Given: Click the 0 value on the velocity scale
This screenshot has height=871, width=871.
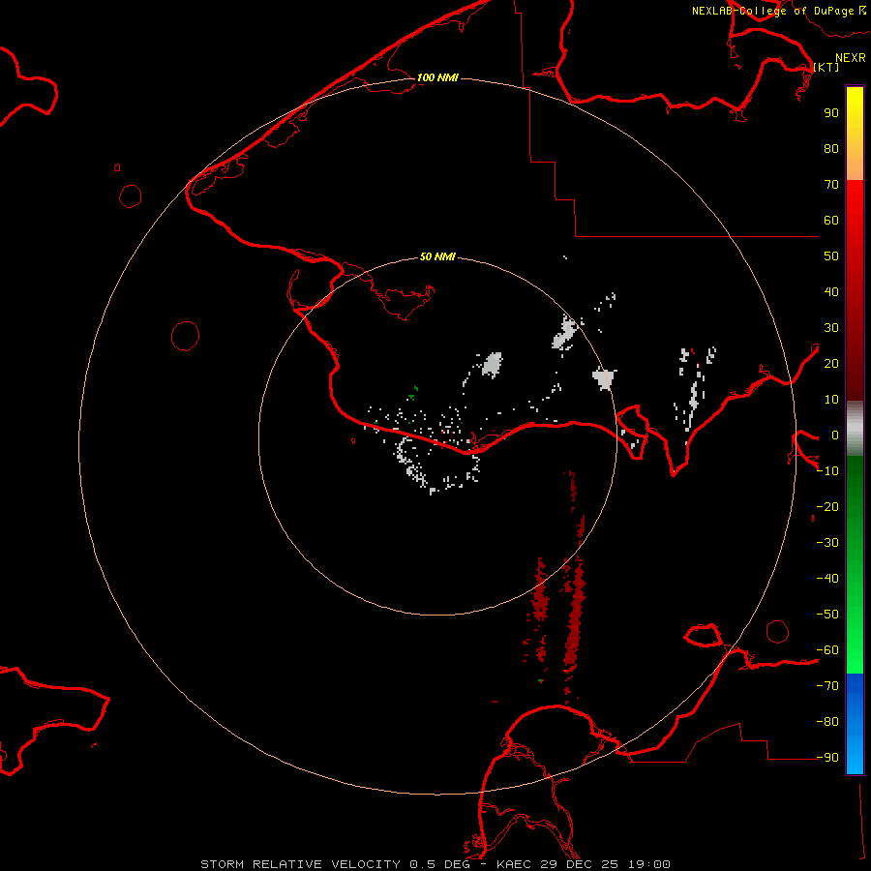Looking at the screenshot, I should pos(835,435).
